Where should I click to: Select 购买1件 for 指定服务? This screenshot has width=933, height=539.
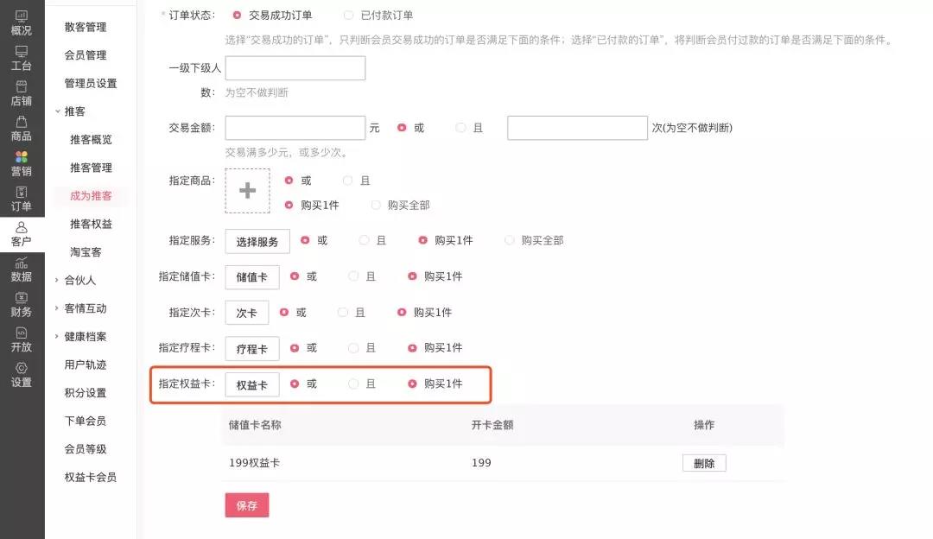tap(422, 240)
